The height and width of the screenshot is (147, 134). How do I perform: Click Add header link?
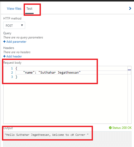tap(14, 56)
